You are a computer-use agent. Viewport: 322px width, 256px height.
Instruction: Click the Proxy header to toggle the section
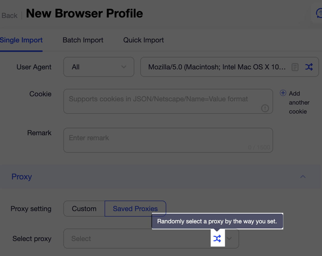(x=21, y=177)
